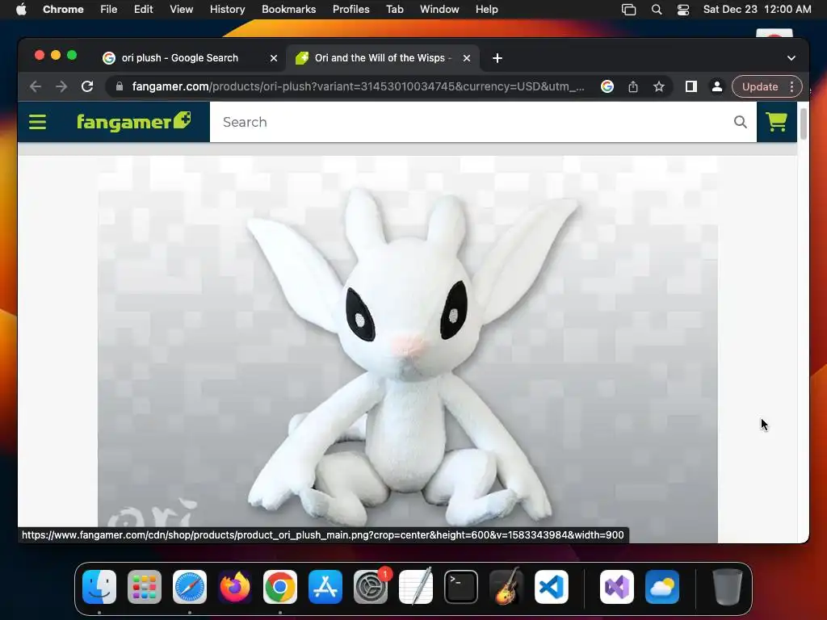Open the Weather app from the dock

point(662,587)
